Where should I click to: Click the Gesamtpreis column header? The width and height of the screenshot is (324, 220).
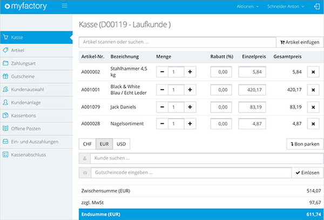(x=287, y=57)
